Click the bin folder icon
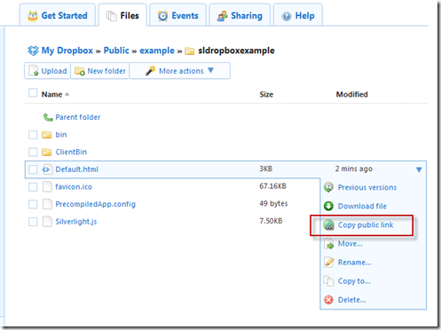 [x=46, y=135]
